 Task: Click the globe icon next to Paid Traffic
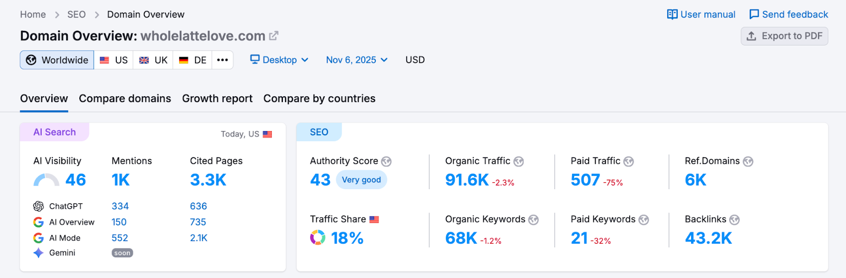[629, 161]
